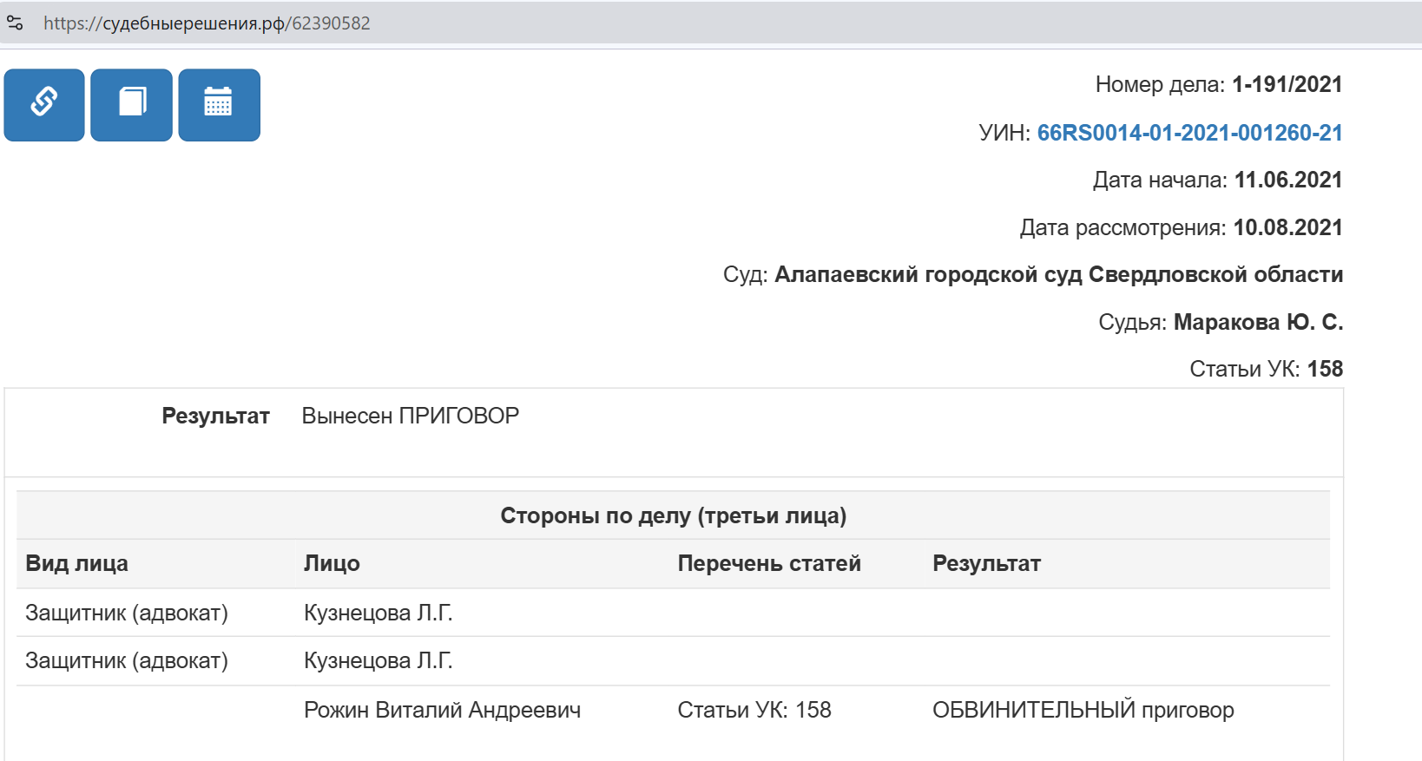1422x761 pixels.
Task: Click second Защитник (адвокат) row cell
Action: point(127,661)
